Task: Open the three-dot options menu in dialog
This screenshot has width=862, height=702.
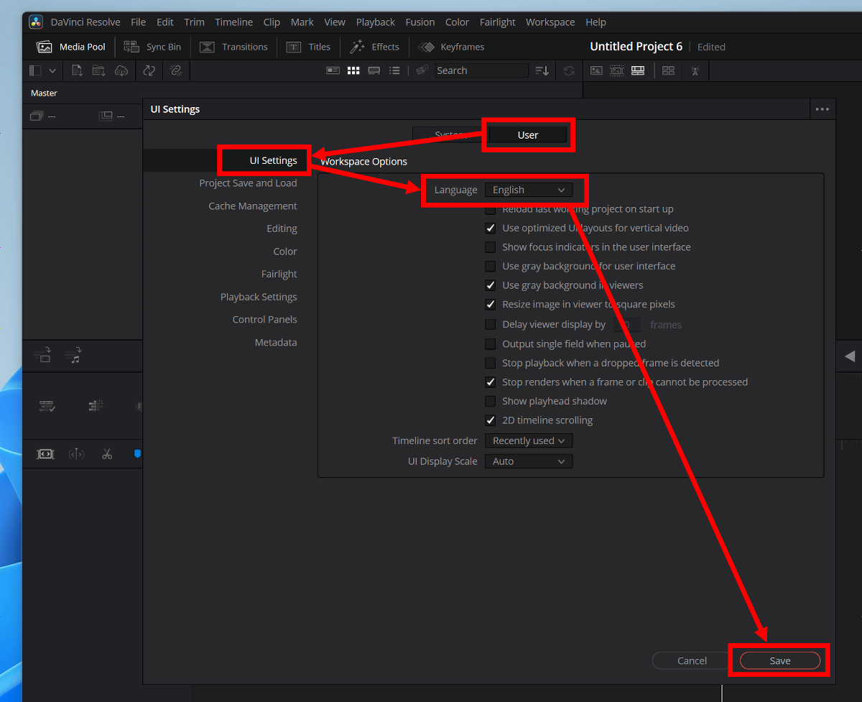Action: pyautogui.click(x=822, y=109)
